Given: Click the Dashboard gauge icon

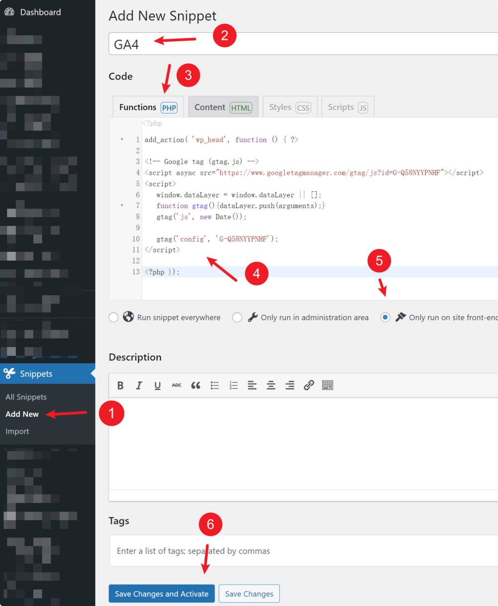Looking at the screenshot, I should [9, 12].
